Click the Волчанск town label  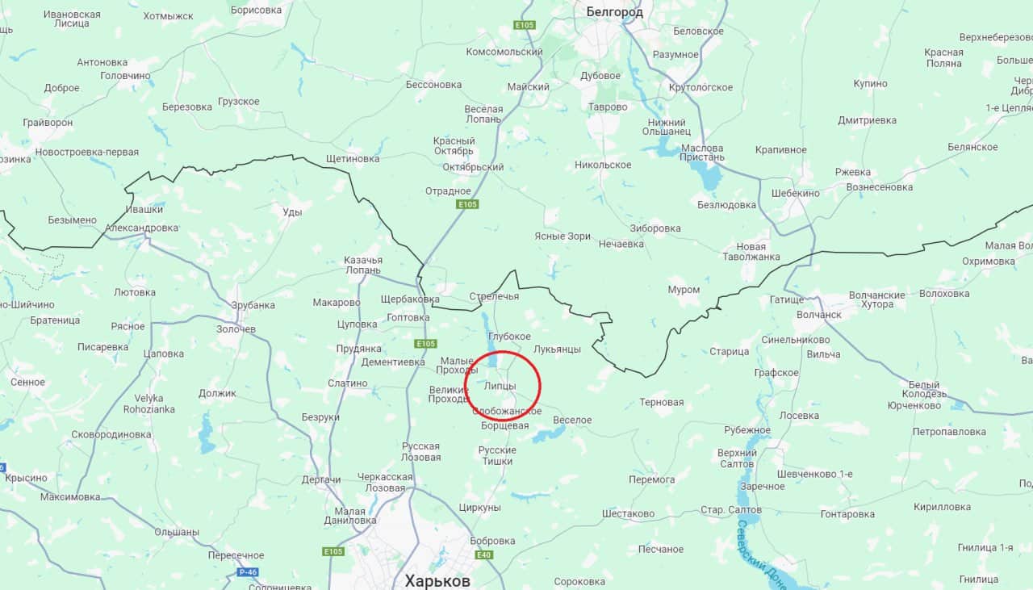(818, 315)
